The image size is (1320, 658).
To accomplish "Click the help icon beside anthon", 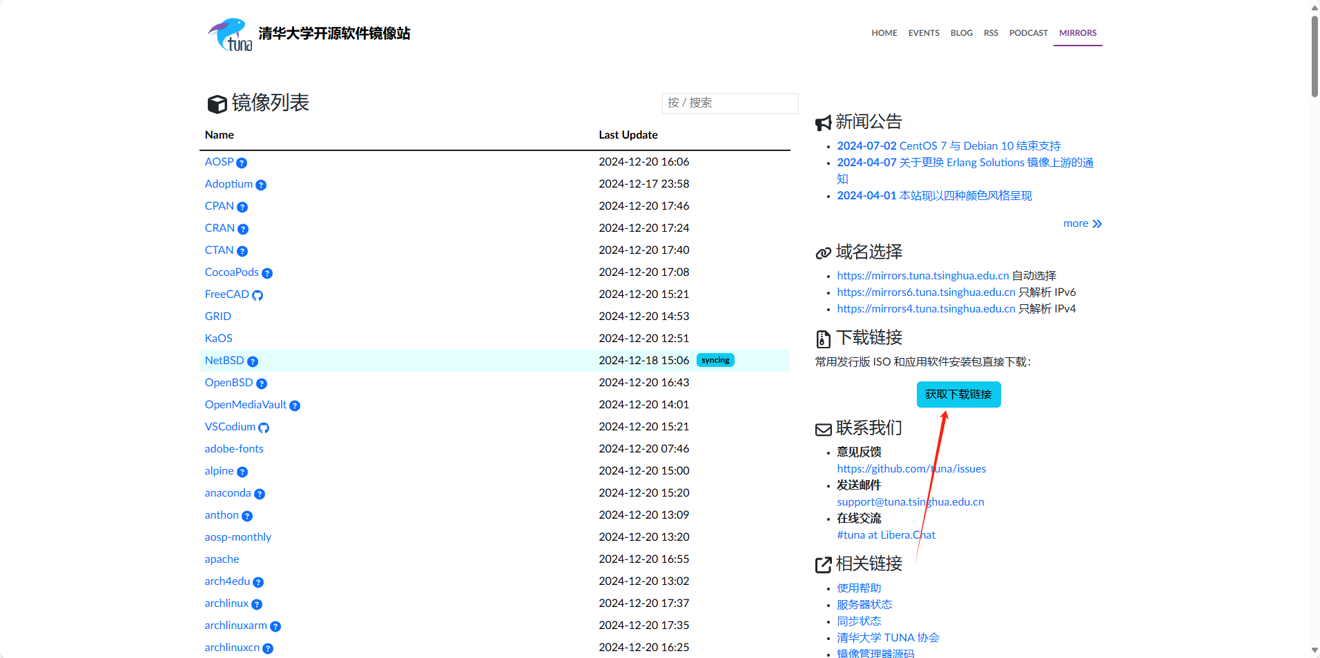I will (x=247, y=516).
